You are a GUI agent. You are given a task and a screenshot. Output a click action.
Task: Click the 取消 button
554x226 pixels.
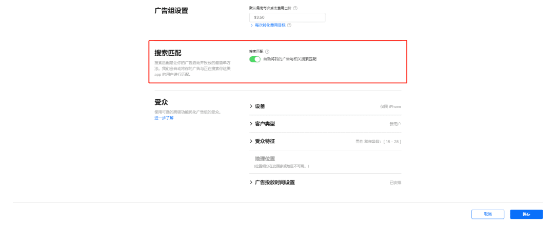487,214
